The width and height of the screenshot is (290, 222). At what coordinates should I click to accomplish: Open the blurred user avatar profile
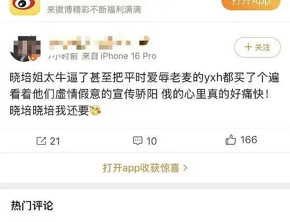tap(25, 48)
